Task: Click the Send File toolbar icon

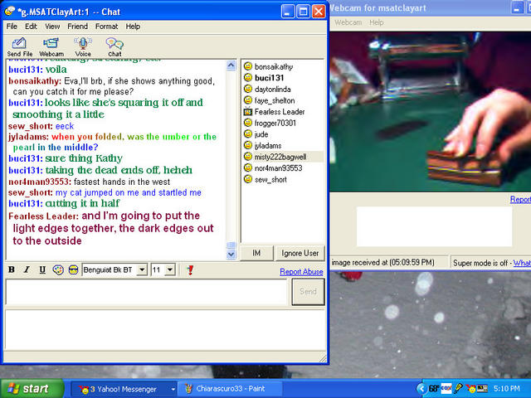Action: pos(19,47)
